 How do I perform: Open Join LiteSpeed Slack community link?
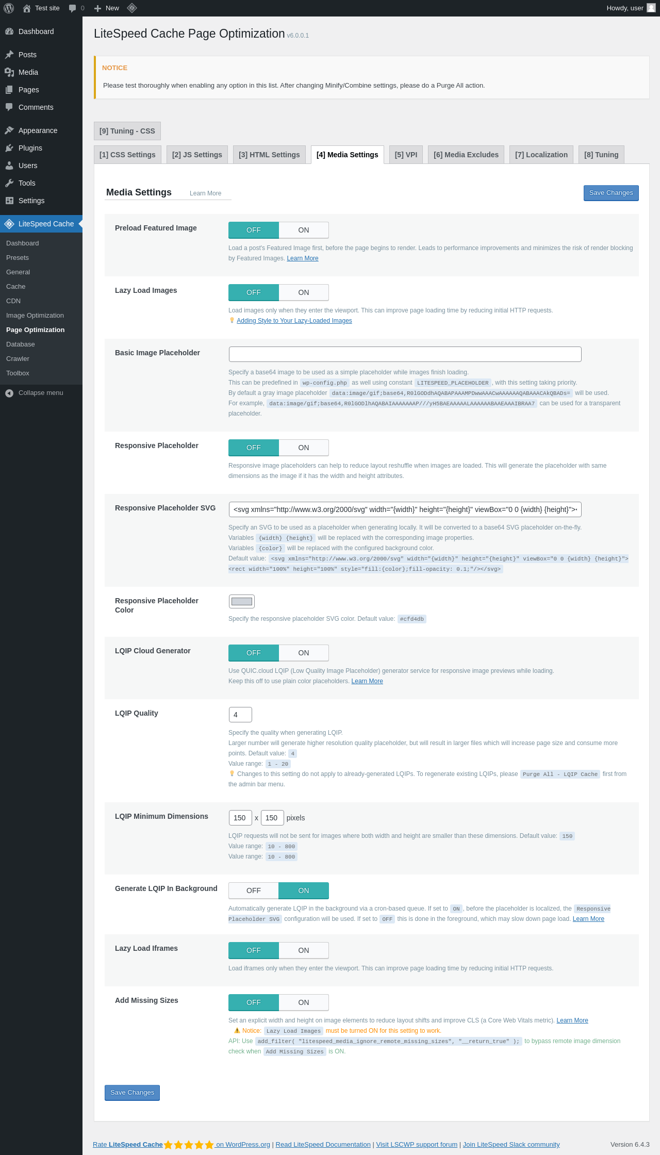point(511,1145)
